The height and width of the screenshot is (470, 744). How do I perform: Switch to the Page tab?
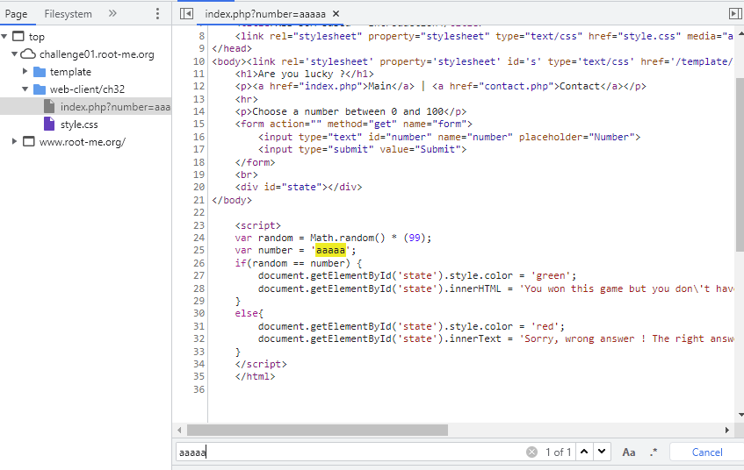tap(16, 14)
